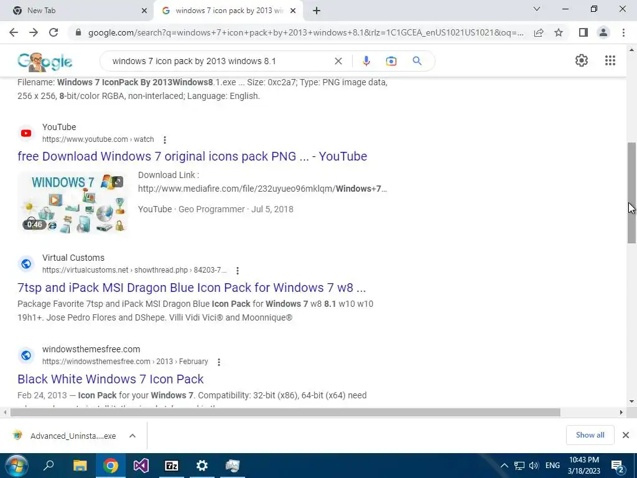This screenshot has width=637, height=478.
Task: Click the Geo Programmer channel text
Action: point(212,209)
